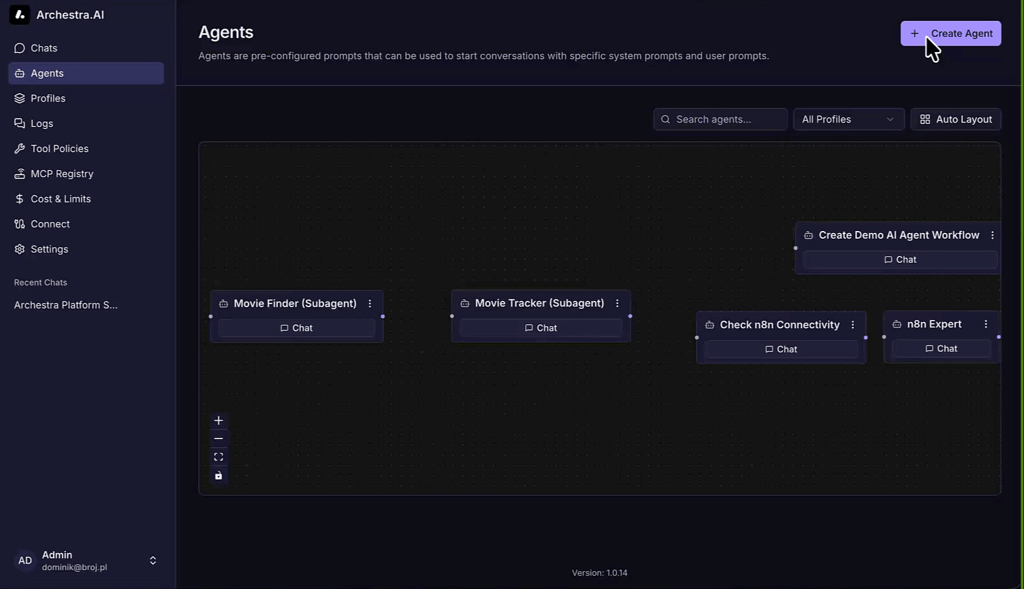The image size is (1024, 589).
Task: Expand the Admin account switcher
Action: click(x=152, y=560)
